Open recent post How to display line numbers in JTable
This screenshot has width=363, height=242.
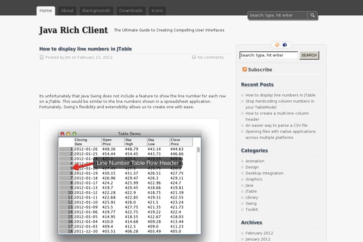point(280,95)
